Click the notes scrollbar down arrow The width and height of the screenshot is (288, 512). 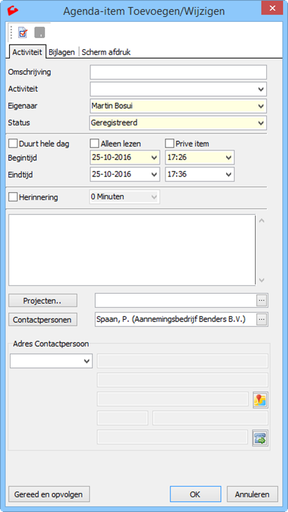tap(262, 280)
